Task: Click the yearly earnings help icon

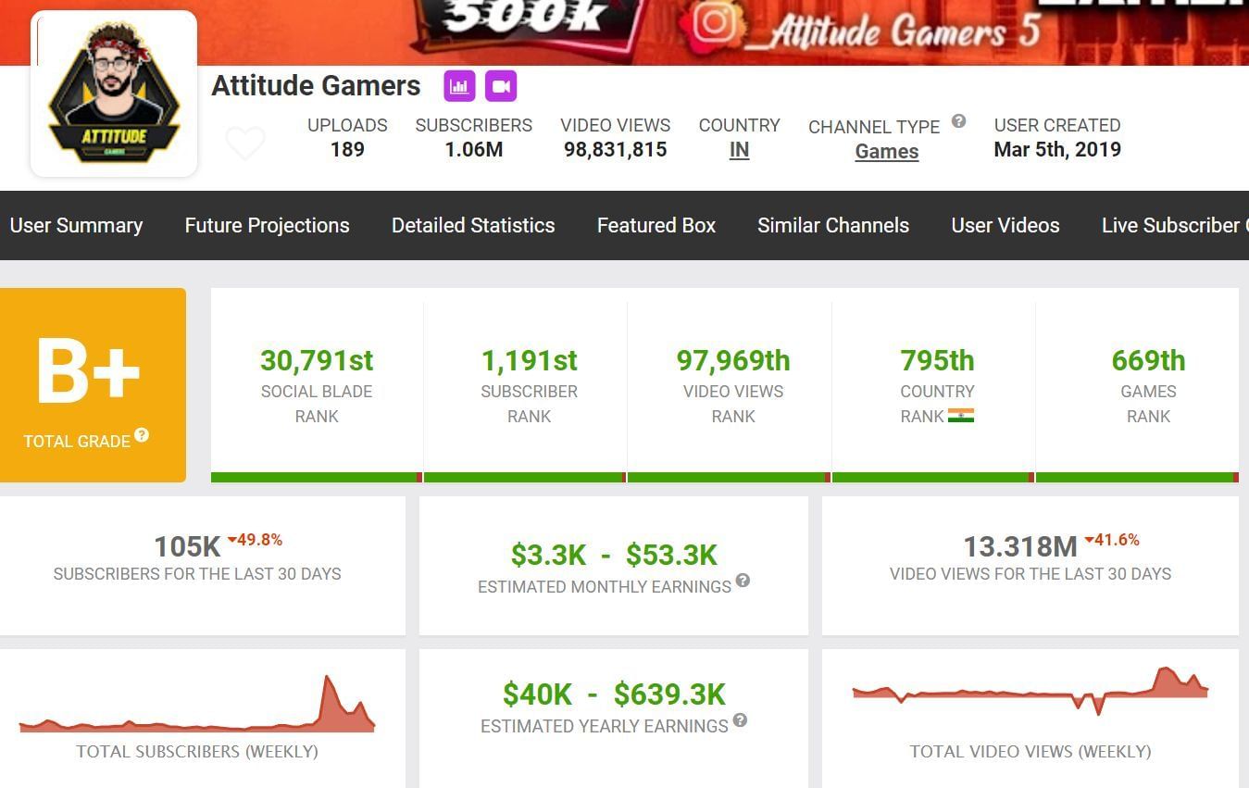Action: pos(740,719)
